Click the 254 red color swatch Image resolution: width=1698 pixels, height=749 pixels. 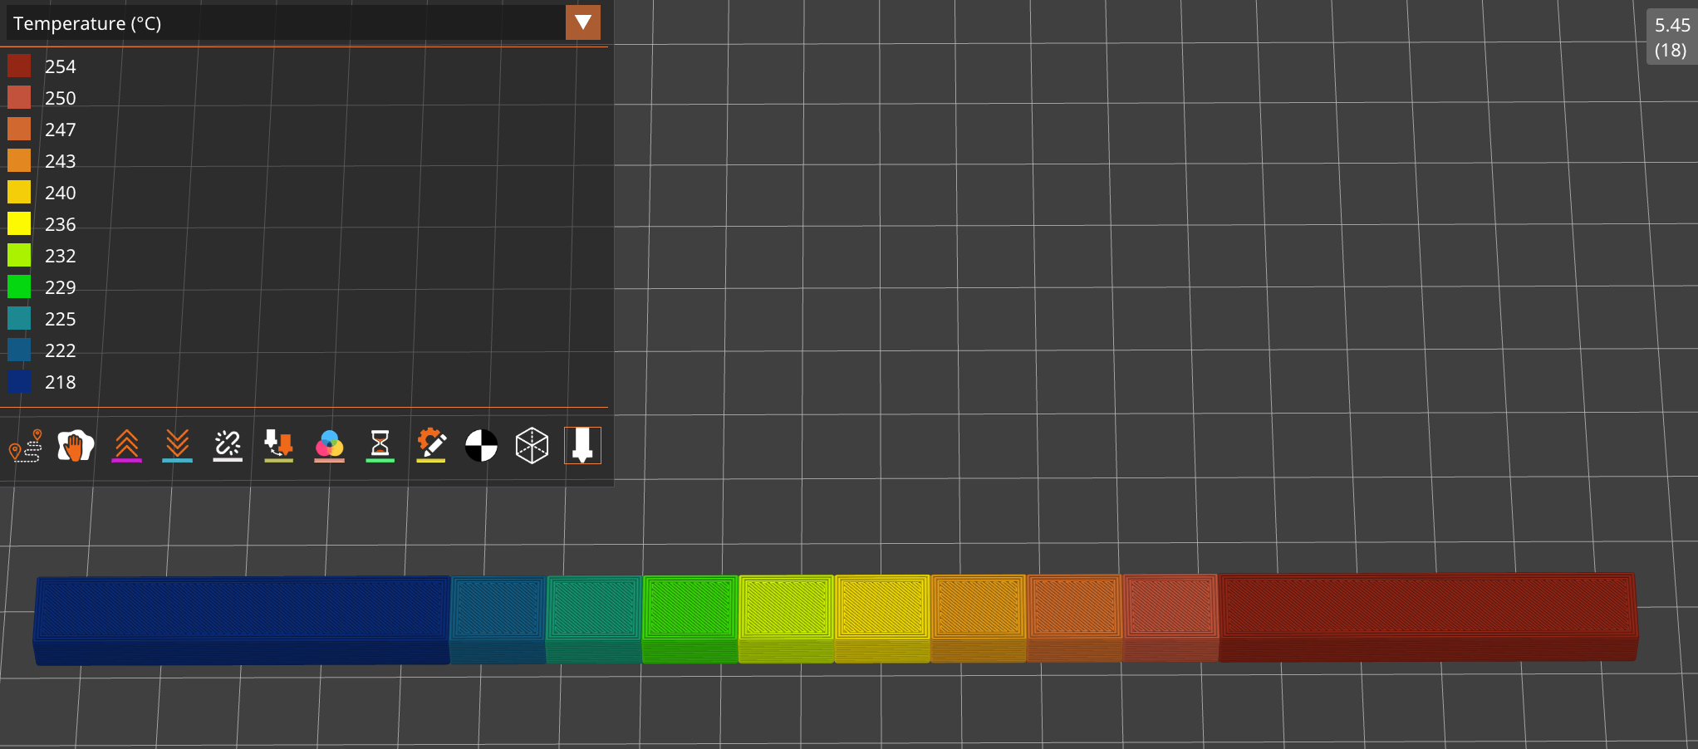click(19, 66)
